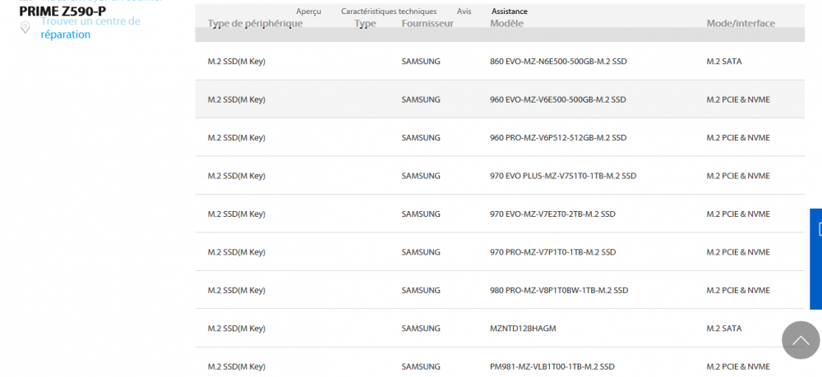Select the MZNTD128HAGM model row
822x377 pixels.
[523, 329]
